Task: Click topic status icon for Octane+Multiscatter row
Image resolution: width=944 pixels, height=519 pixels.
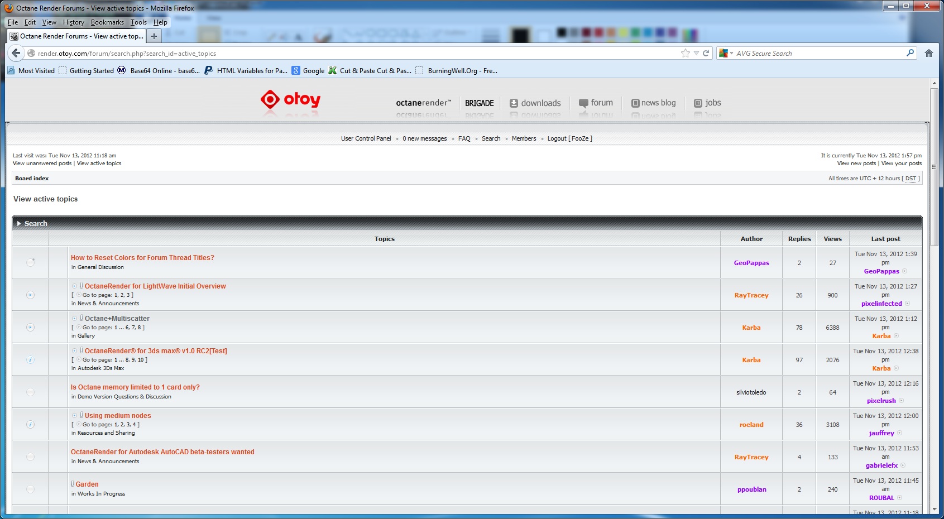Action: click(30, 327)
